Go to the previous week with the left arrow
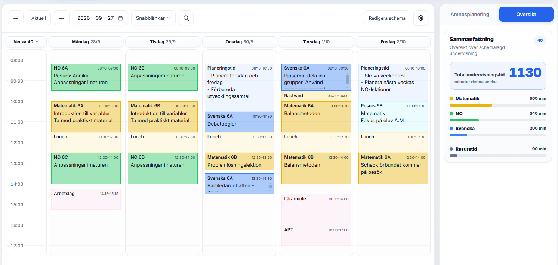This screenshot has width=558, height=265. click(16, 18)
